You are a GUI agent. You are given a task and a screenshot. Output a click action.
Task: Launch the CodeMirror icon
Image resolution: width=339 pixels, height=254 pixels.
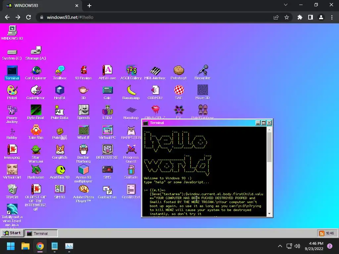pos(36,90)
